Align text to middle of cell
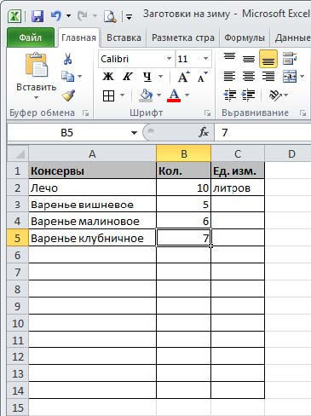Image resolution: width=311 pixels, height=416 pixels. (x=249, y=59)
